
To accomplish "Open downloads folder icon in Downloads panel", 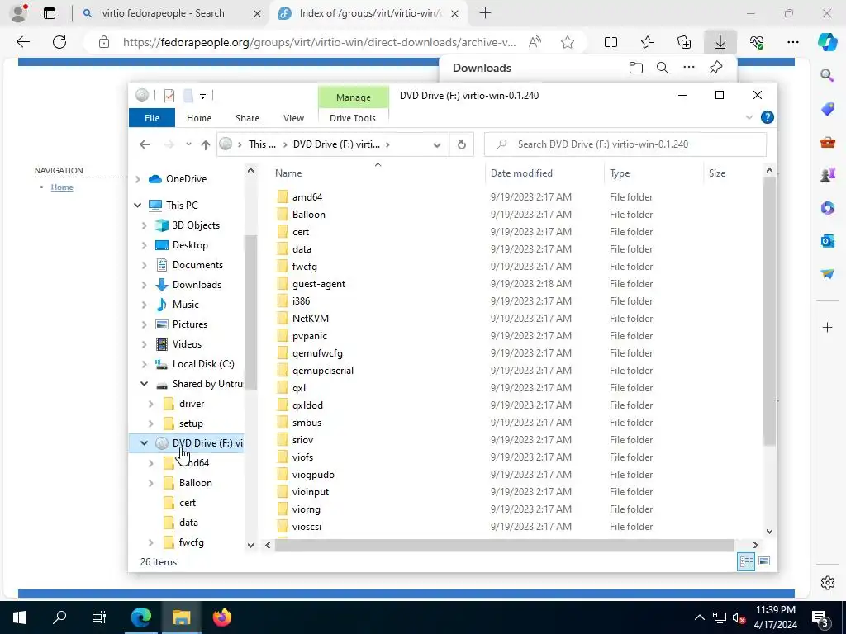I will coord(636,68).
